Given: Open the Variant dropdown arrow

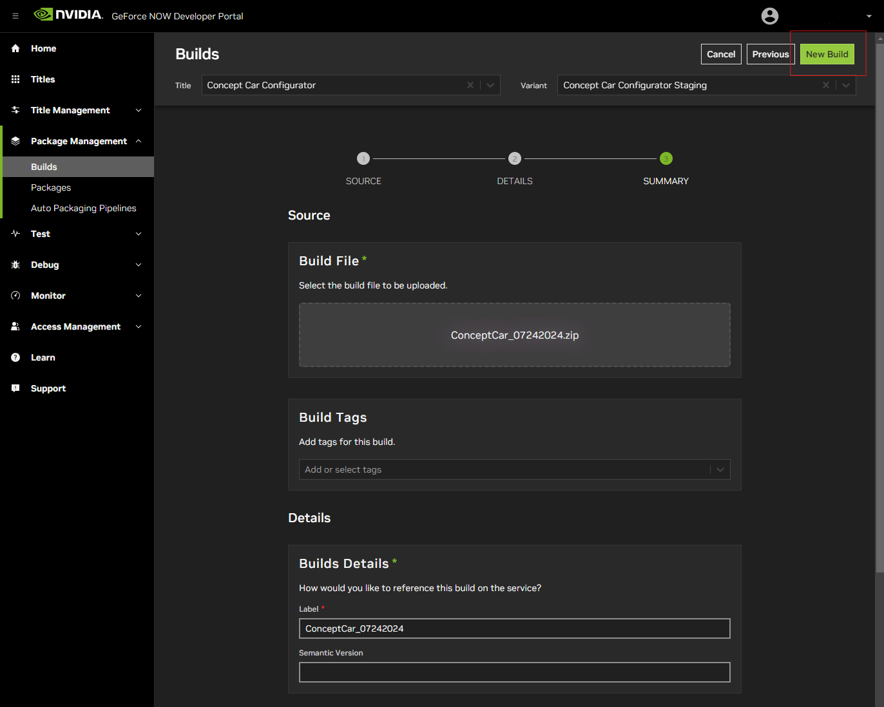Looking at the screenshot, I should 846,85.
